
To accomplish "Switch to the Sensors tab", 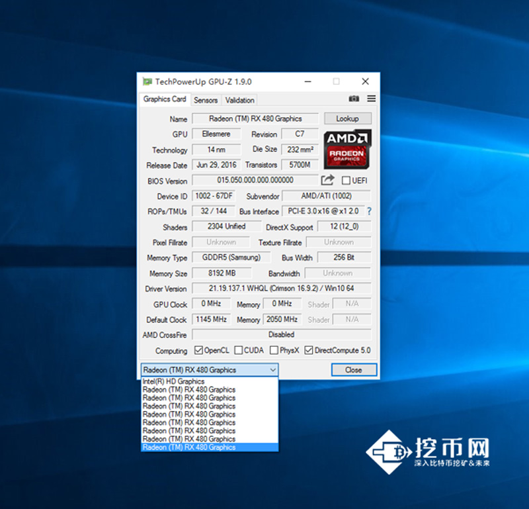I will [206, 101].
